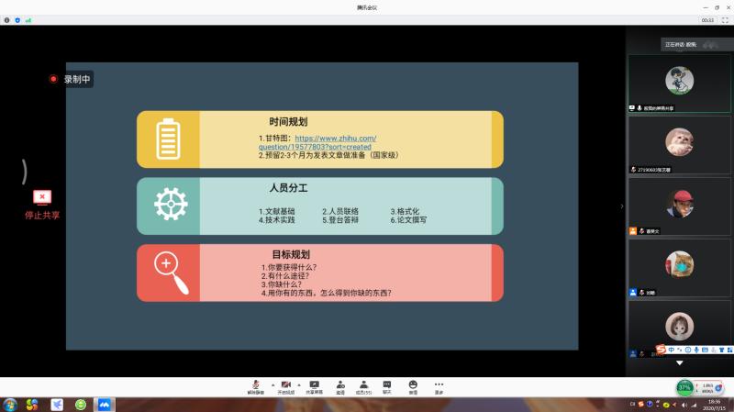Select the red-hat participant's video thumbnail
This screenshot has height=412, width=734.
pos(679,202)
